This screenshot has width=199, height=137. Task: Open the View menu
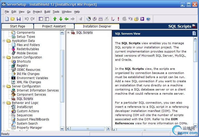click(x=22, y=12)
